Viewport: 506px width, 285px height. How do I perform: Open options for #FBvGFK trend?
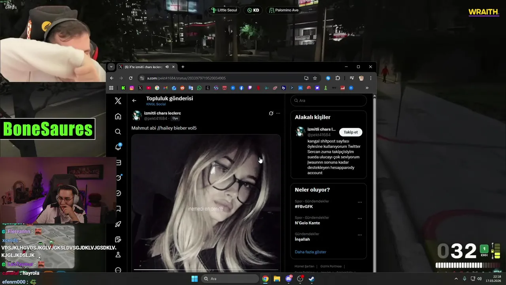pyautogui.click(x=360, y=202)
